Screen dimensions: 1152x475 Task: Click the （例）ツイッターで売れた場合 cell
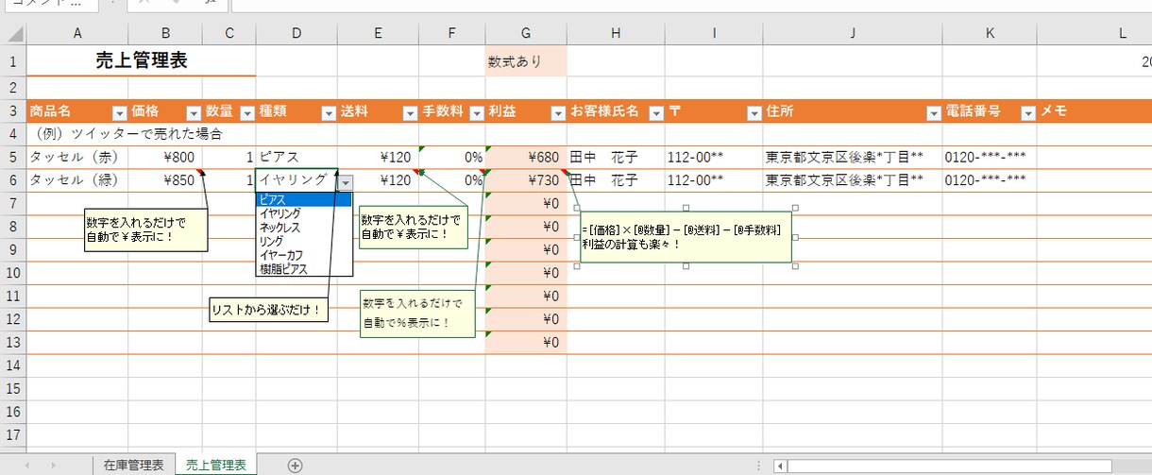click(x=127, y=134)
